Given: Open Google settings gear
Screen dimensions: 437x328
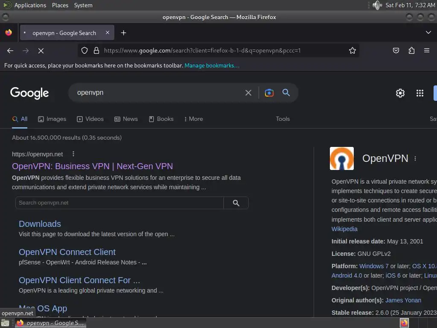Looking at the screenshot, I should point(400,93).
